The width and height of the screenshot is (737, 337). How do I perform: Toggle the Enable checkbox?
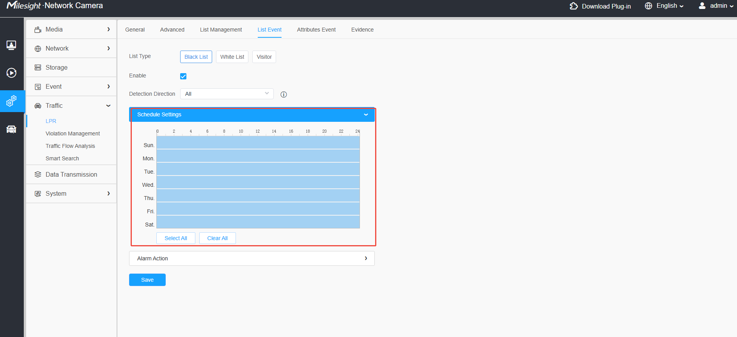pyautogui.click(x=183, y=76)
